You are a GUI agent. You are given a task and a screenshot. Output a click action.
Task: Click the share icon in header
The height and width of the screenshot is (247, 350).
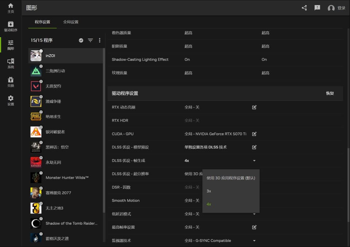point(304,8)
